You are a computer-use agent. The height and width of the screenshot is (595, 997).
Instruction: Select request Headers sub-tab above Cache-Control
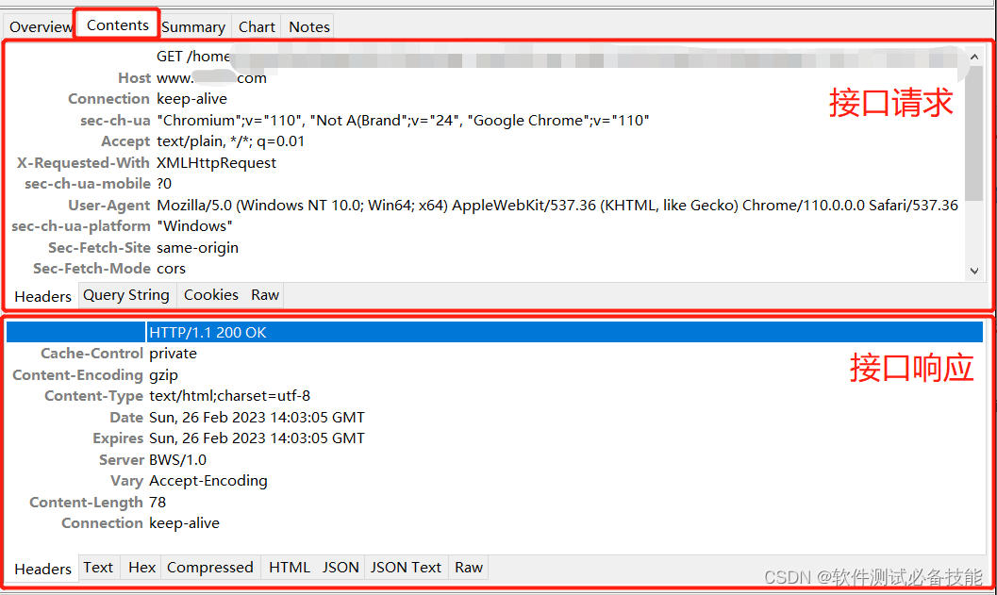[42, 296]
